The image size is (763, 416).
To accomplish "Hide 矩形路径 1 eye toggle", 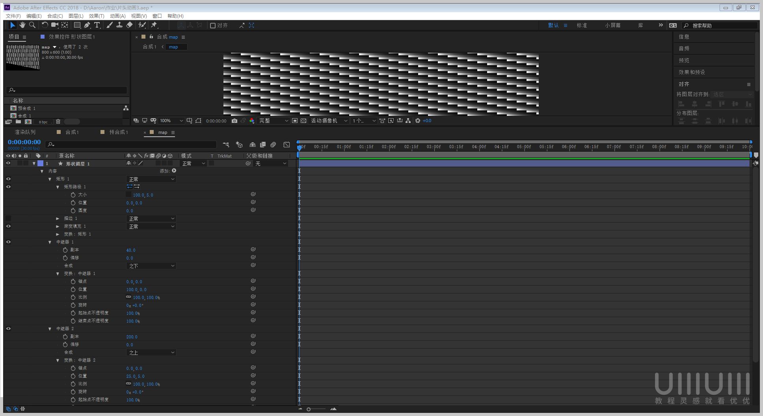I will (8, 187).
